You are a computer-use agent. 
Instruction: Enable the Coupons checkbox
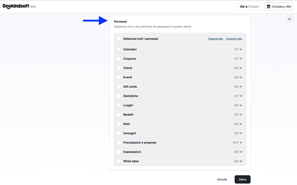pyautogui.click(x=119, y=59)
